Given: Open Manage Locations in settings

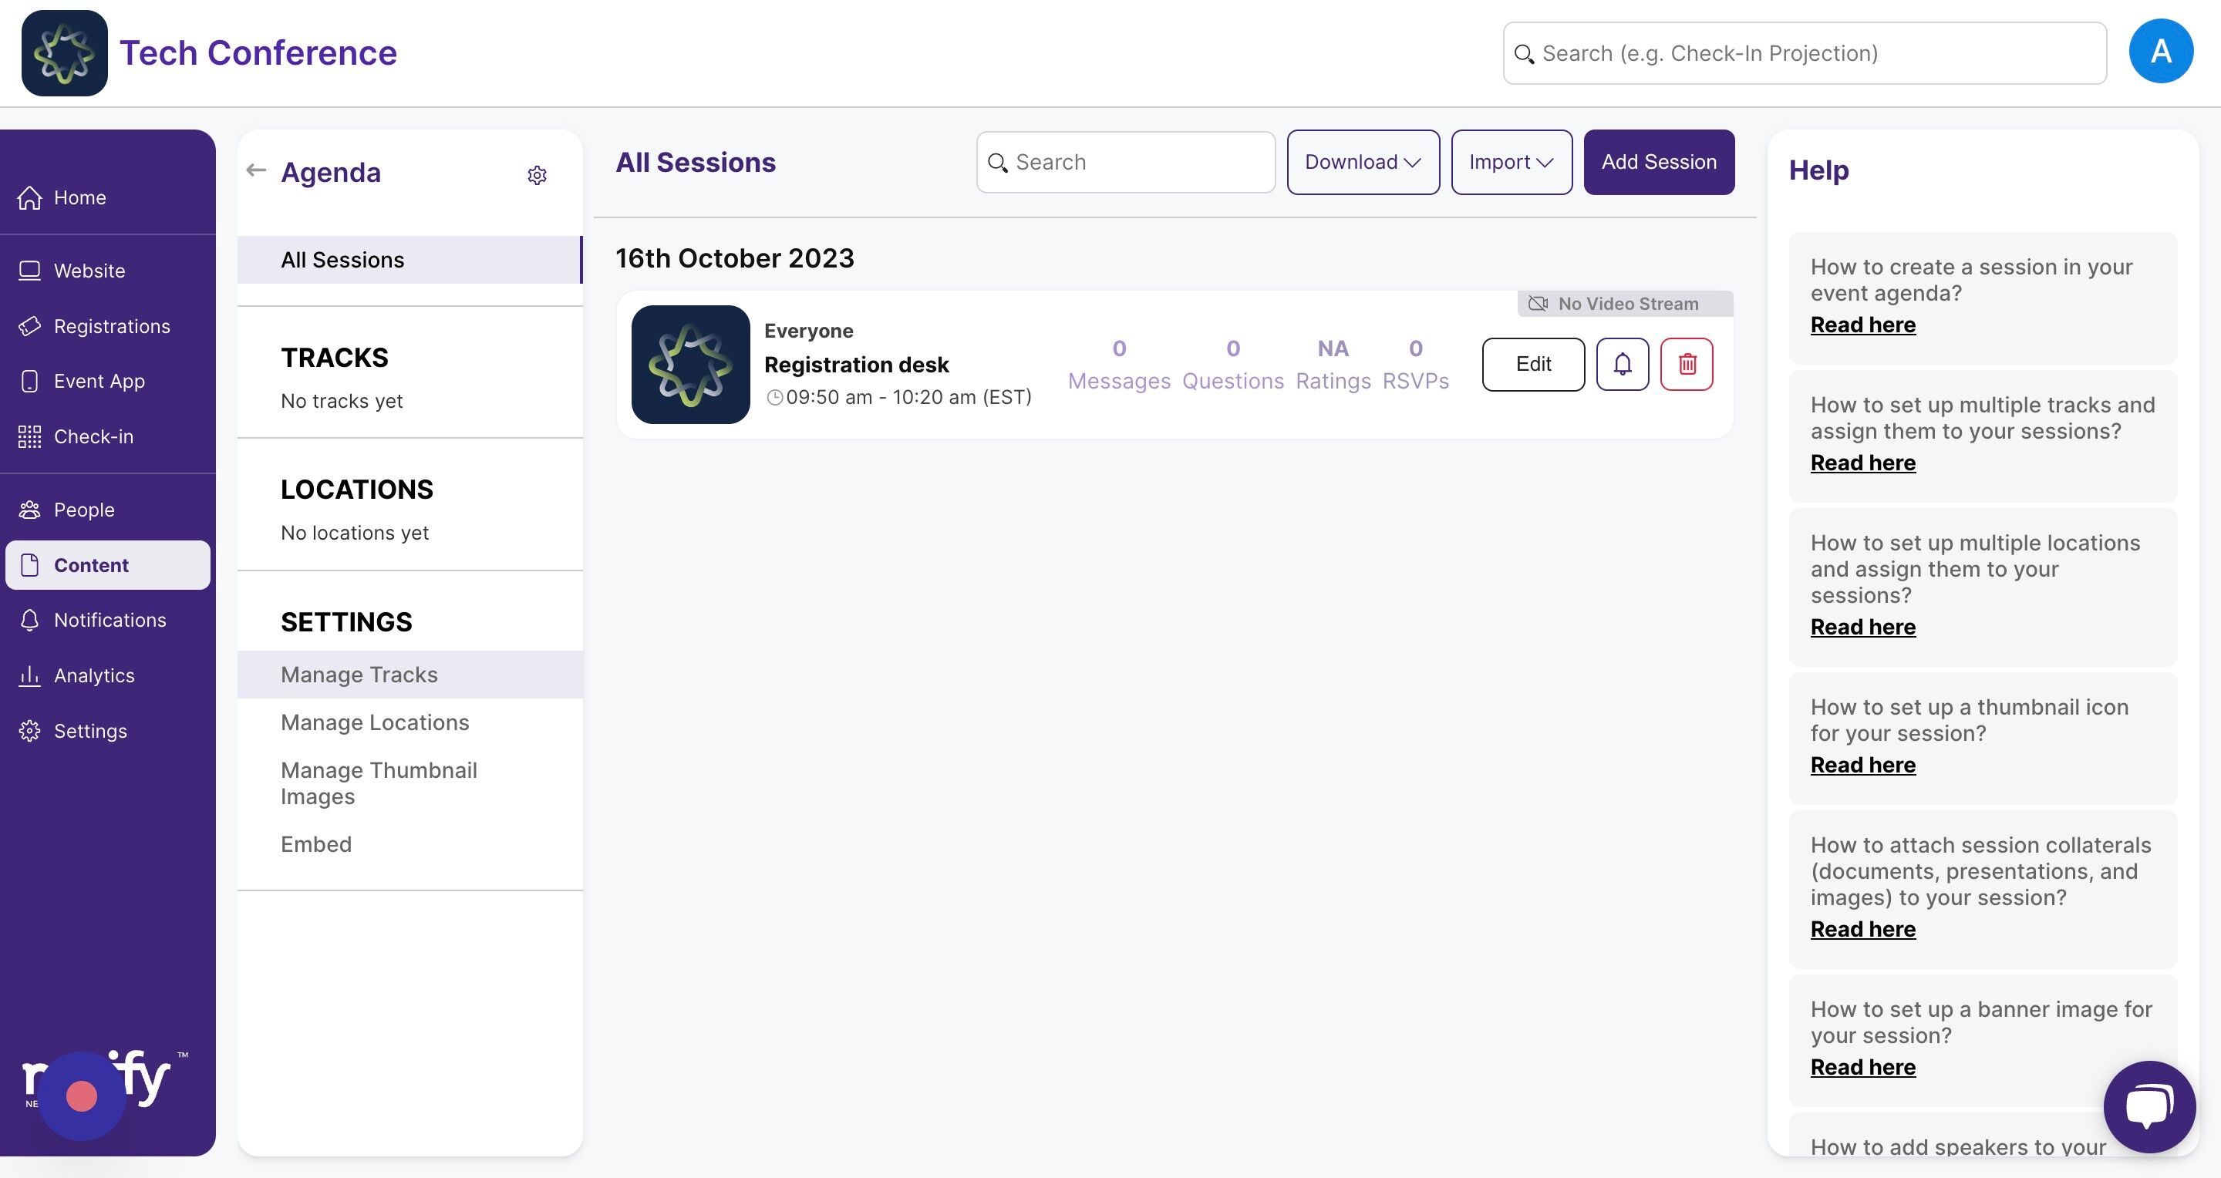Looking at the screenshot, I should pos(375,722).
